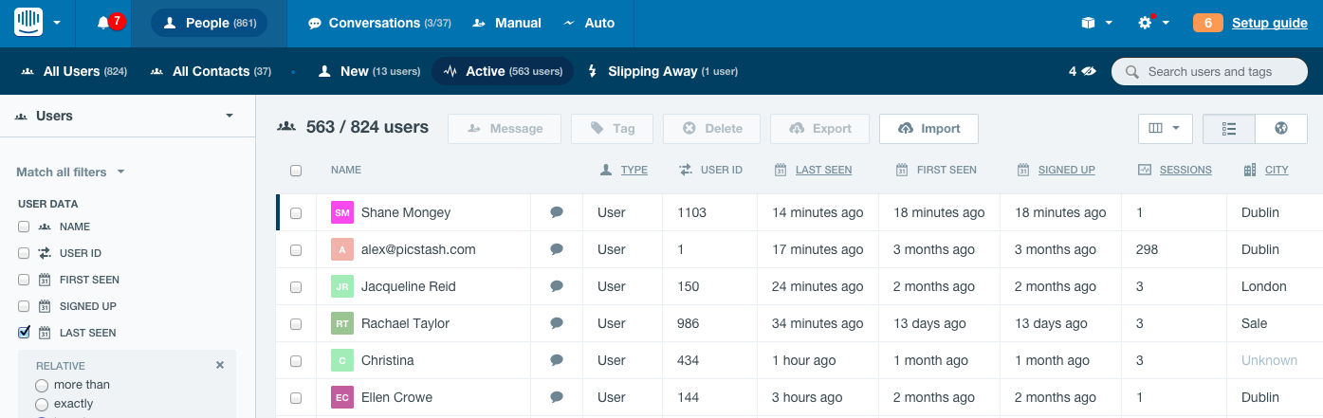Message Christina via chat icon

(557, 360)
